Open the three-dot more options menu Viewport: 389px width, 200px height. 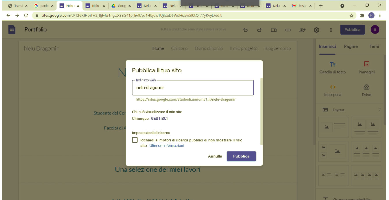[331, 30]
